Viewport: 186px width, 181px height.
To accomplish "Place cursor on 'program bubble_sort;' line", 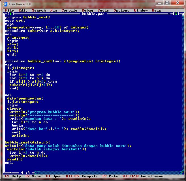I will 27,17.
